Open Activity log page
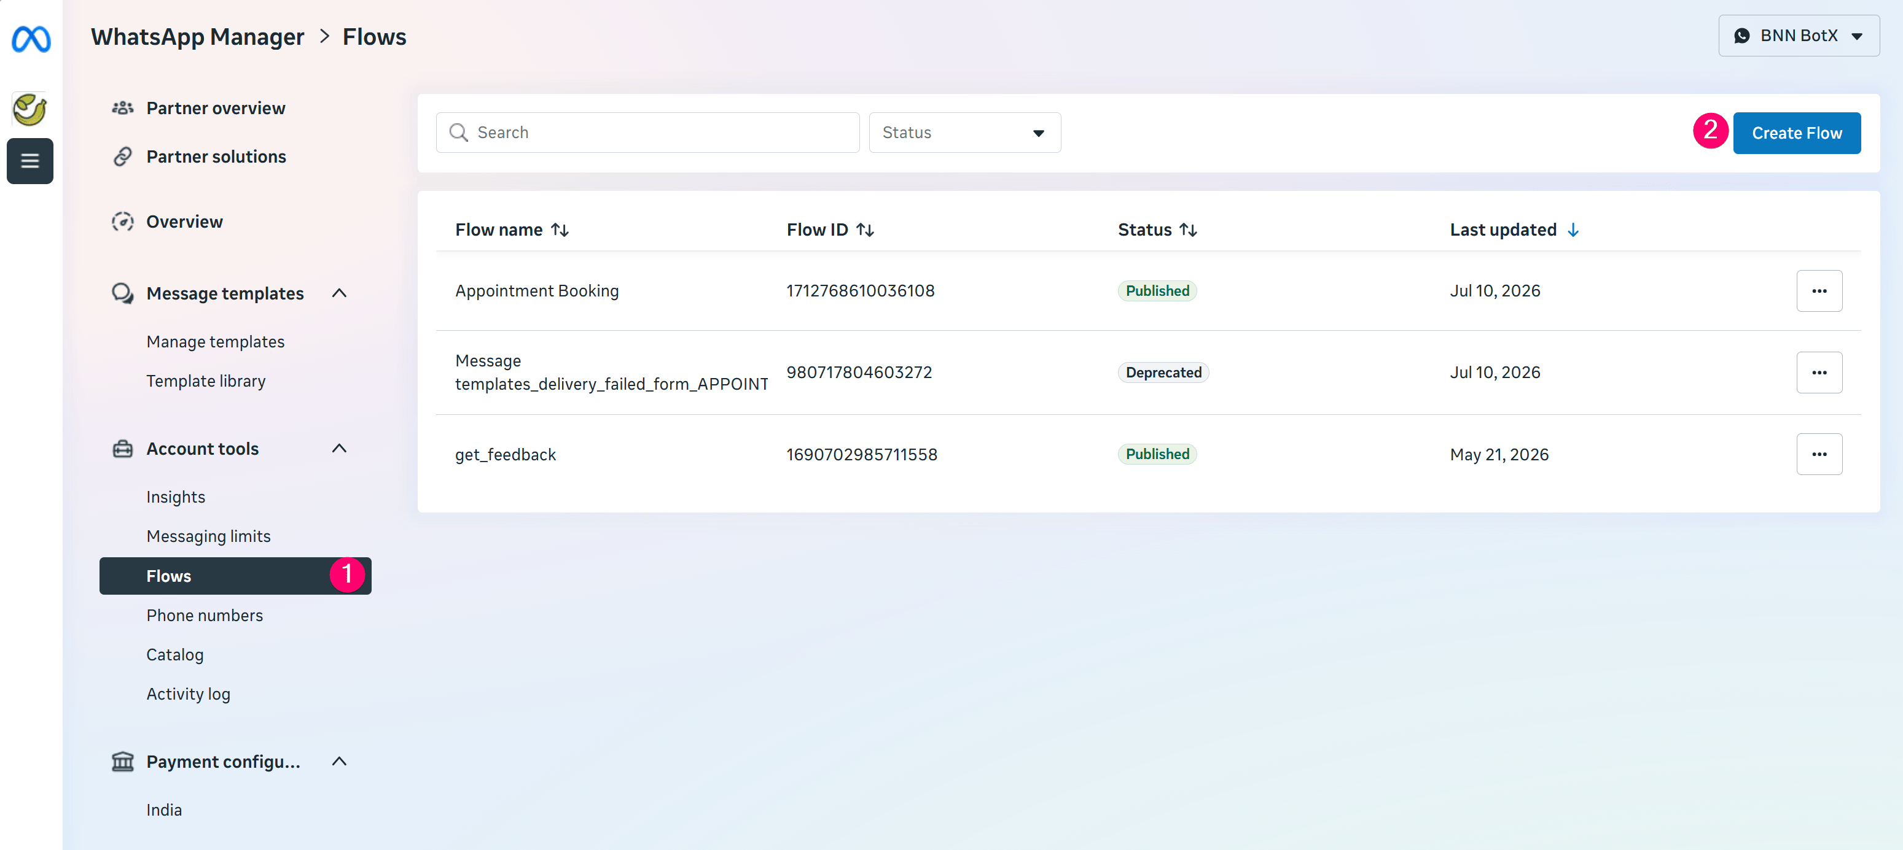Viewport: 1903px width, 850px height. [x=189, y=694]
